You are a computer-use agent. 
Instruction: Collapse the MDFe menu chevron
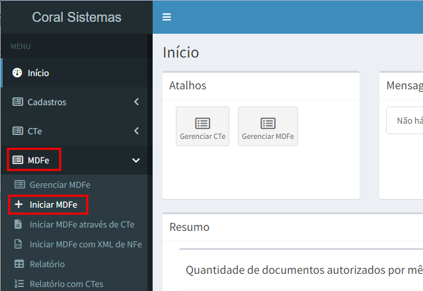click(x=136, y=160)
